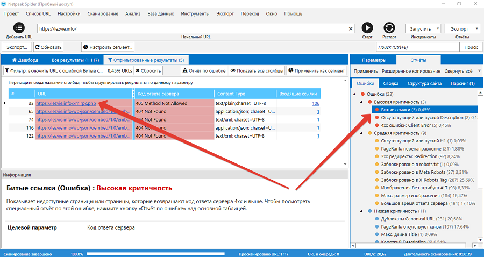Click the Restart icon

click(389, 28)
